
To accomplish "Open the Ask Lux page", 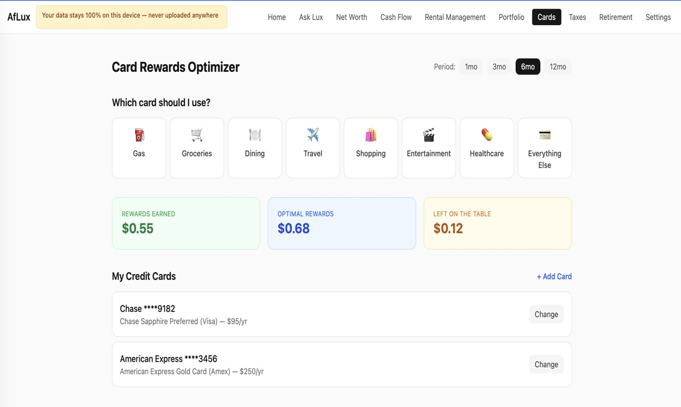I will pos(311,17).
